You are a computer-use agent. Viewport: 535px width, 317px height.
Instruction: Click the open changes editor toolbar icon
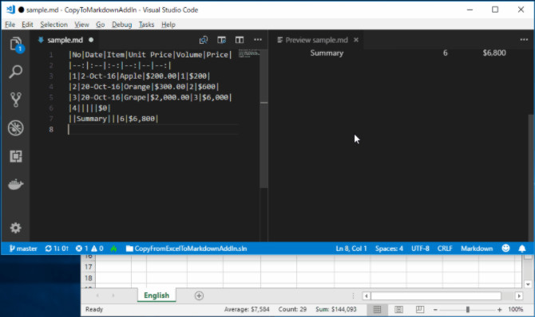222,40
